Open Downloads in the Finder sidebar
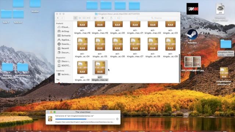The height and width of the screenshot is (132, 235). point(64,44)
